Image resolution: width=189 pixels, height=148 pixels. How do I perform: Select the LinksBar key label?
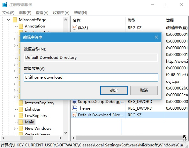[x=33, y=109]
